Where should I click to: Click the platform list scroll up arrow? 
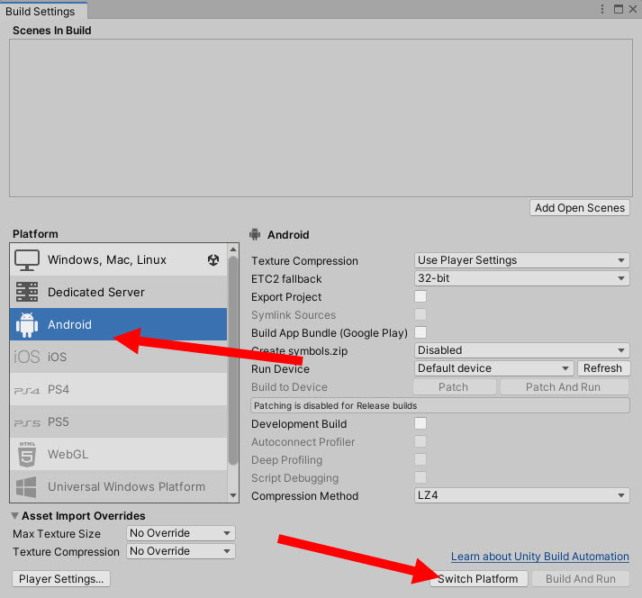point(233,249)
